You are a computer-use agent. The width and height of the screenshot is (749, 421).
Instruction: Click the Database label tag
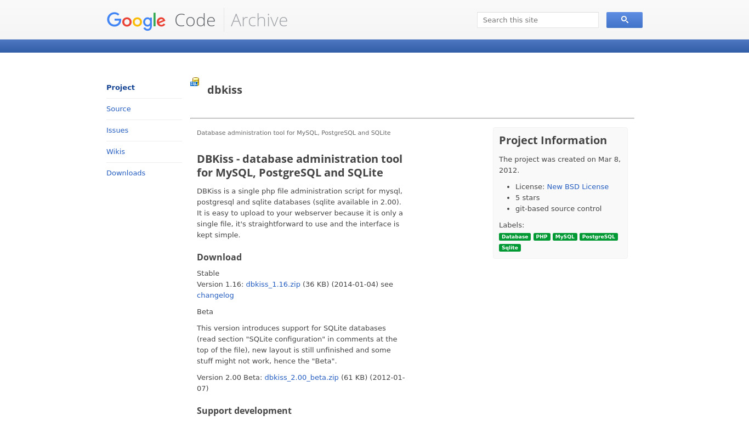[515, 237]
